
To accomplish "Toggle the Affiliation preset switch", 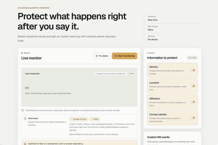I will point(193,102).
